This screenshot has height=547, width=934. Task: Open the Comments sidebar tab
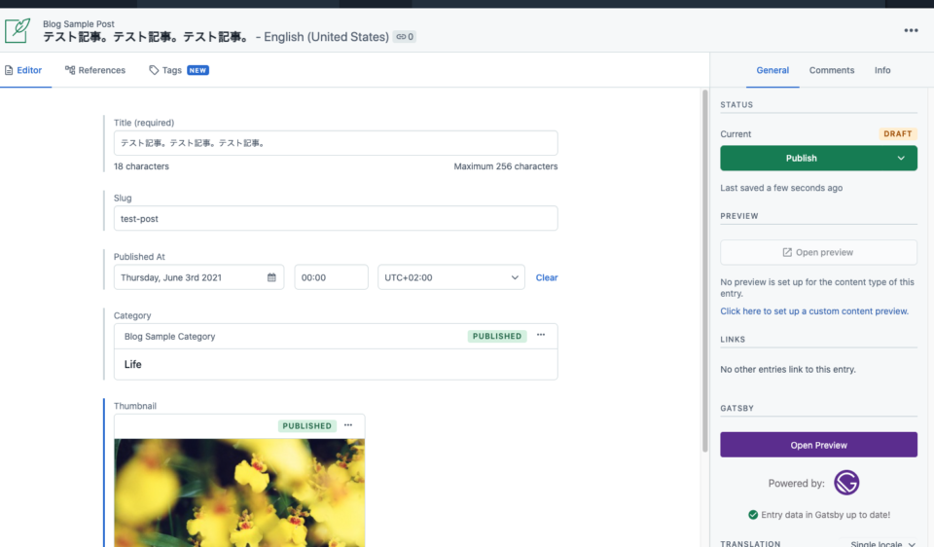832,70
